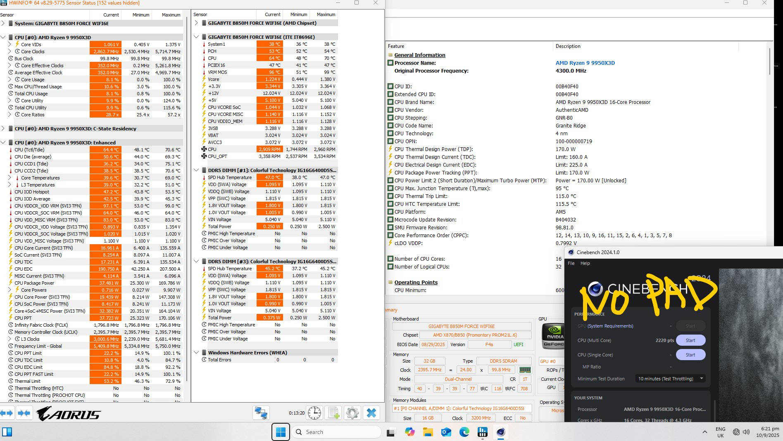This screenshot has height=441, width=783.
Task: Click the NVIDIA GeForce logo in the GPU section
Action: [553, 336]
